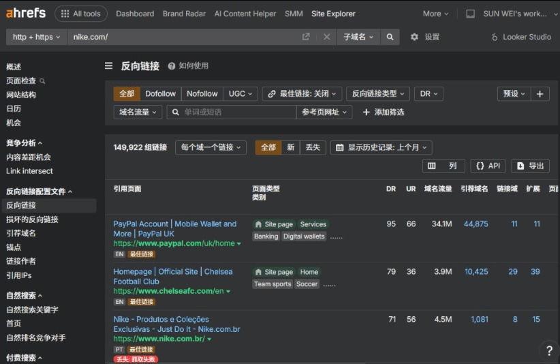Viewport: 560px width, 364px height.
Task: Open the settings gear 设置
Action: pos(424,37)
